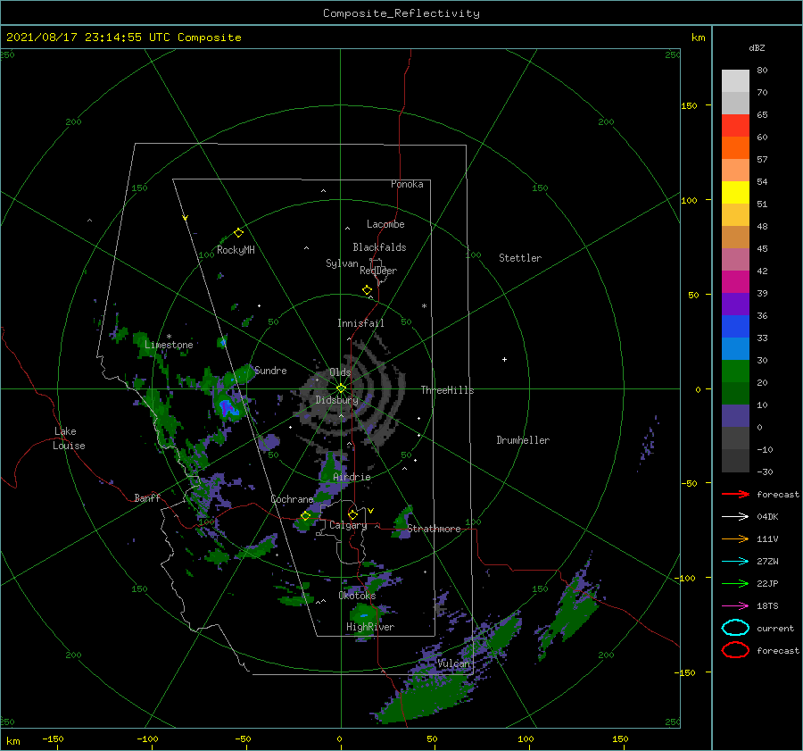Click the 0 dBZ purple color swatch

coord(735,416)
